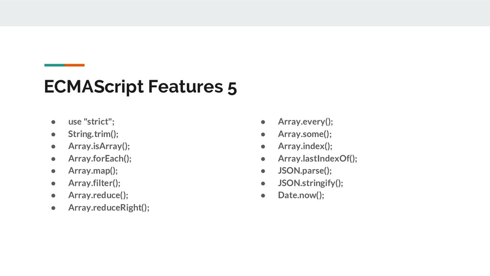Click the teal accent bar above title
This screenshot has width=490, height=276.
pyautogui.click(x=55, y=65)
